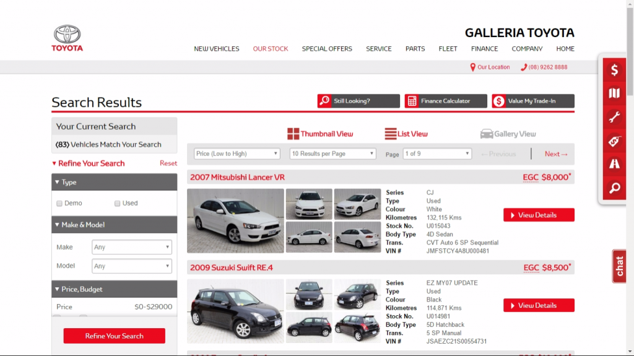Click the wrench service icon

click(614, 117)
